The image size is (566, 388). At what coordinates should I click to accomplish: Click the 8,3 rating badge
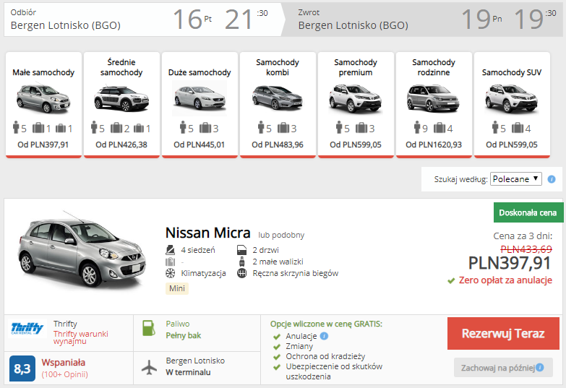(x=22, y=368)
